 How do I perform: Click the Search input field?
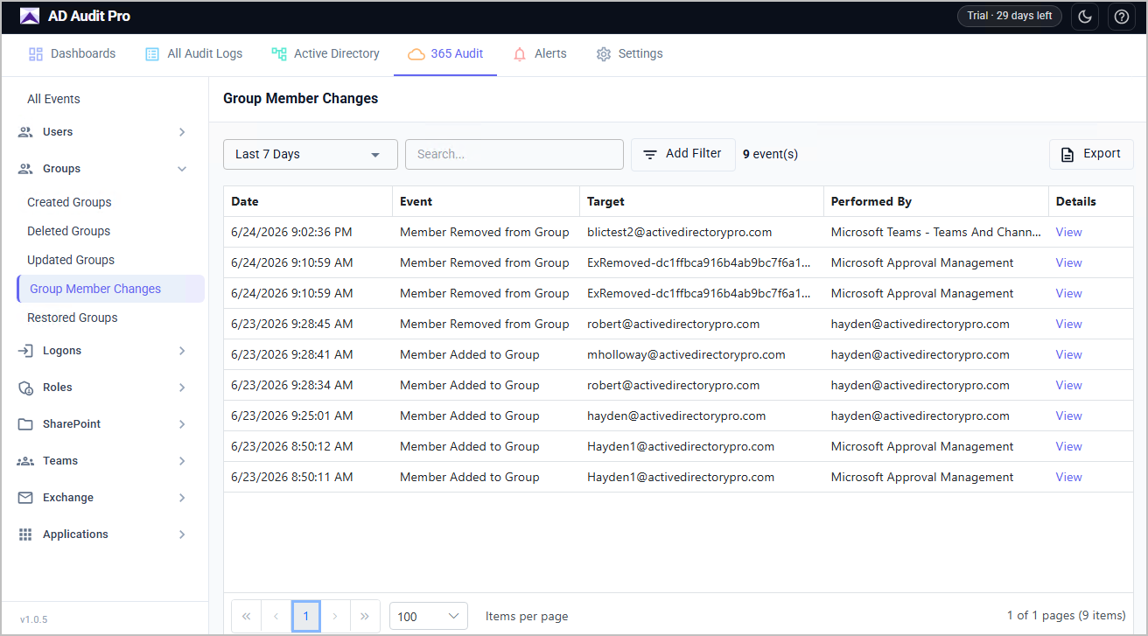click(x=514, y=154)
